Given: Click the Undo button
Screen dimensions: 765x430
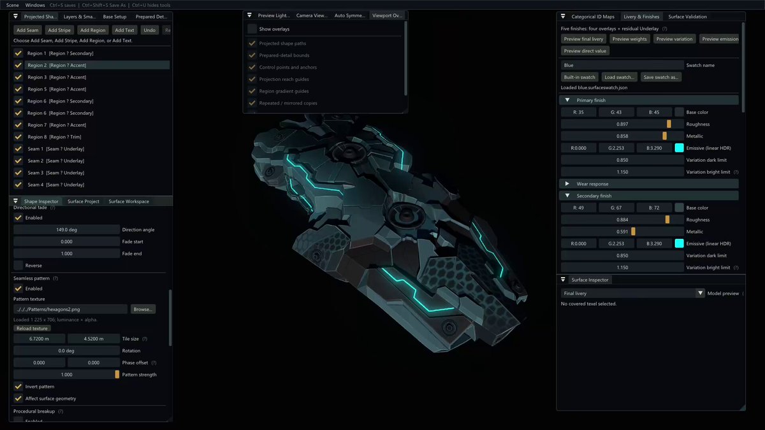Looking at the screenshot, I should pyautogui.click(x=149, y=30).
